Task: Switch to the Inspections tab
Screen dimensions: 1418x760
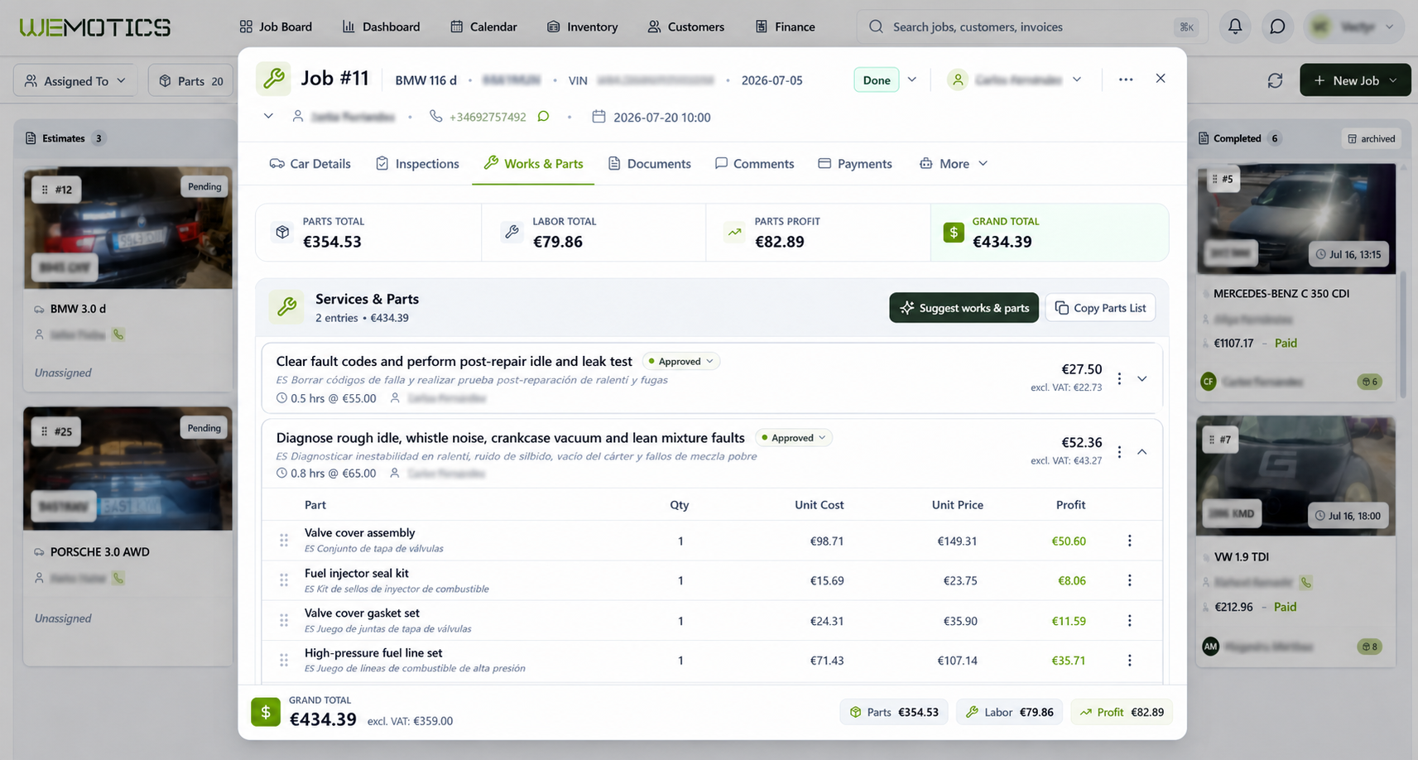Action: [x=417, y=163]
